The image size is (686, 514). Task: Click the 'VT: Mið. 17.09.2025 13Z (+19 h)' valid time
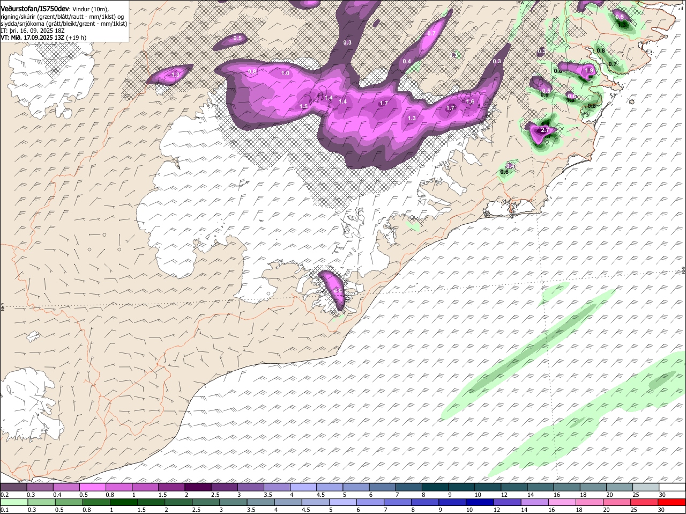43,38
